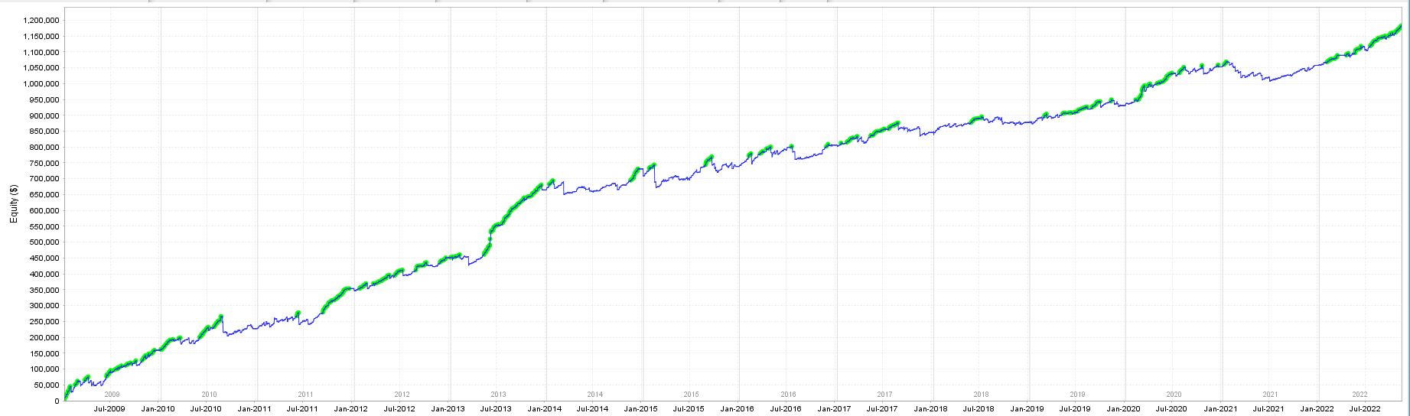1410x416 pixels.
Task: Click the Jul-2016 date tick label
Action: click(786, 409)
